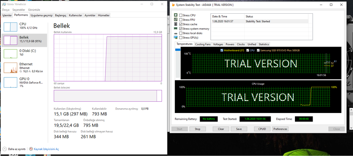353x156 pixels.
Task: Click the AIDA64 flame title icon
Action: pos(173,4)
